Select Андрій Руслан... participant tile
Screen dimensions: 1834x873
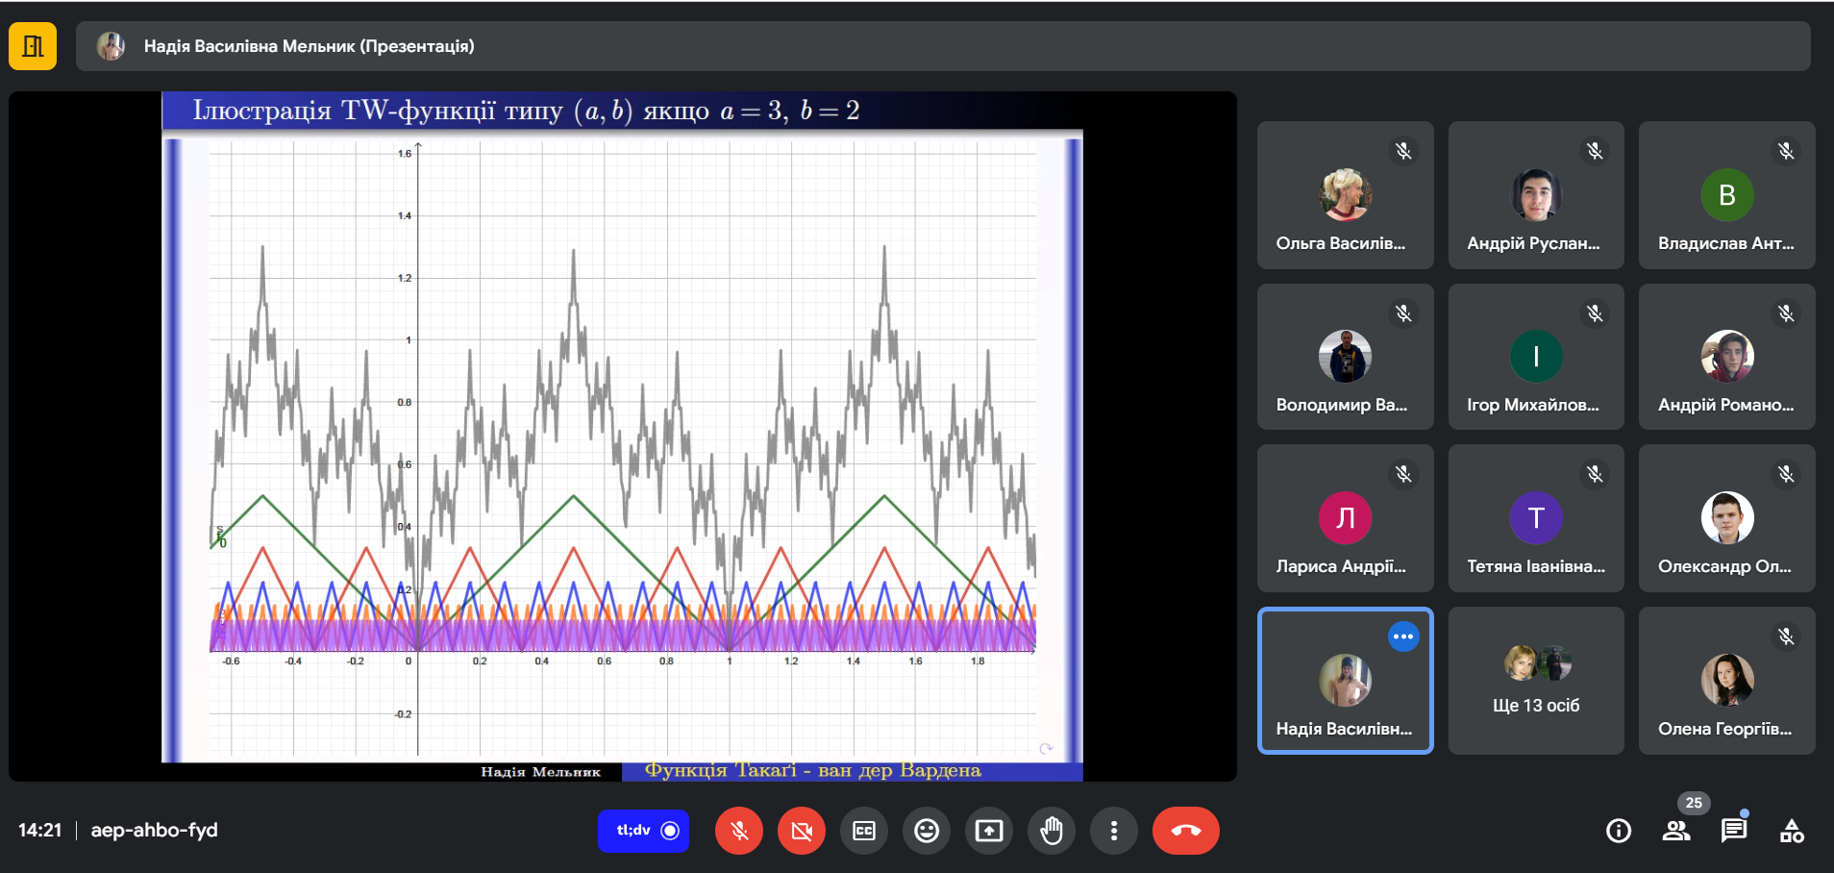[x=1536, y=194]
